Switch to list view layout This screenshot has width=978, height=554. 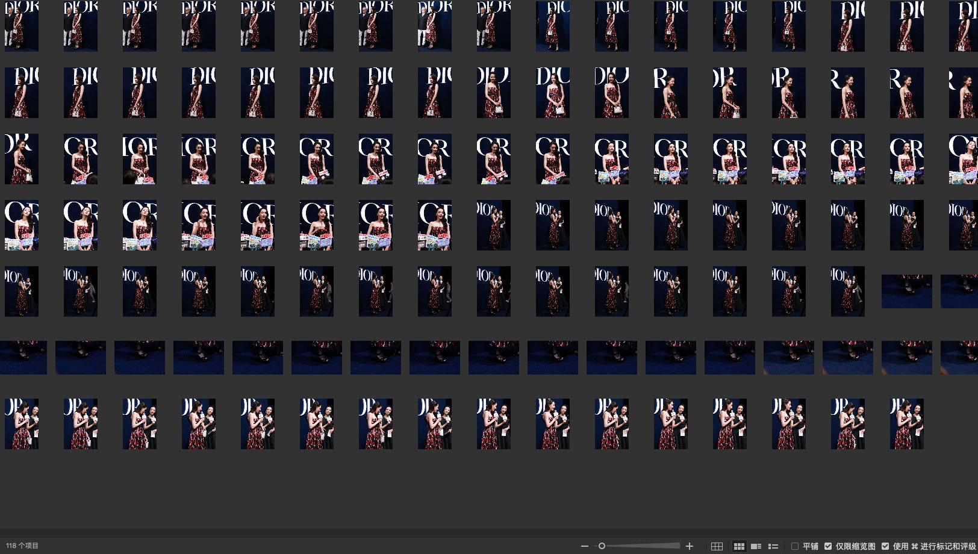click(773, 546)
